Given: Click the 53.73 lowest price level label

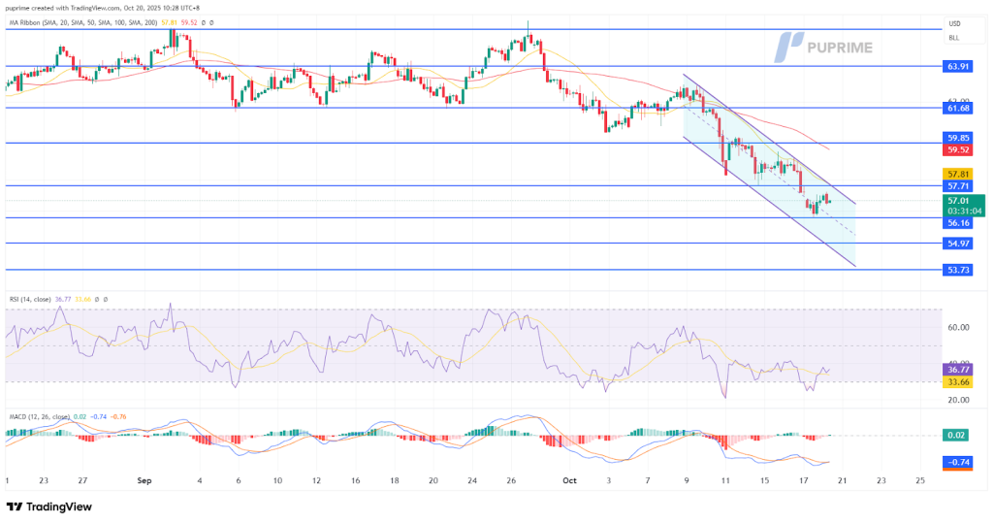Looking at the screenshot, I should pyautogui.click(x=957, y=269).
